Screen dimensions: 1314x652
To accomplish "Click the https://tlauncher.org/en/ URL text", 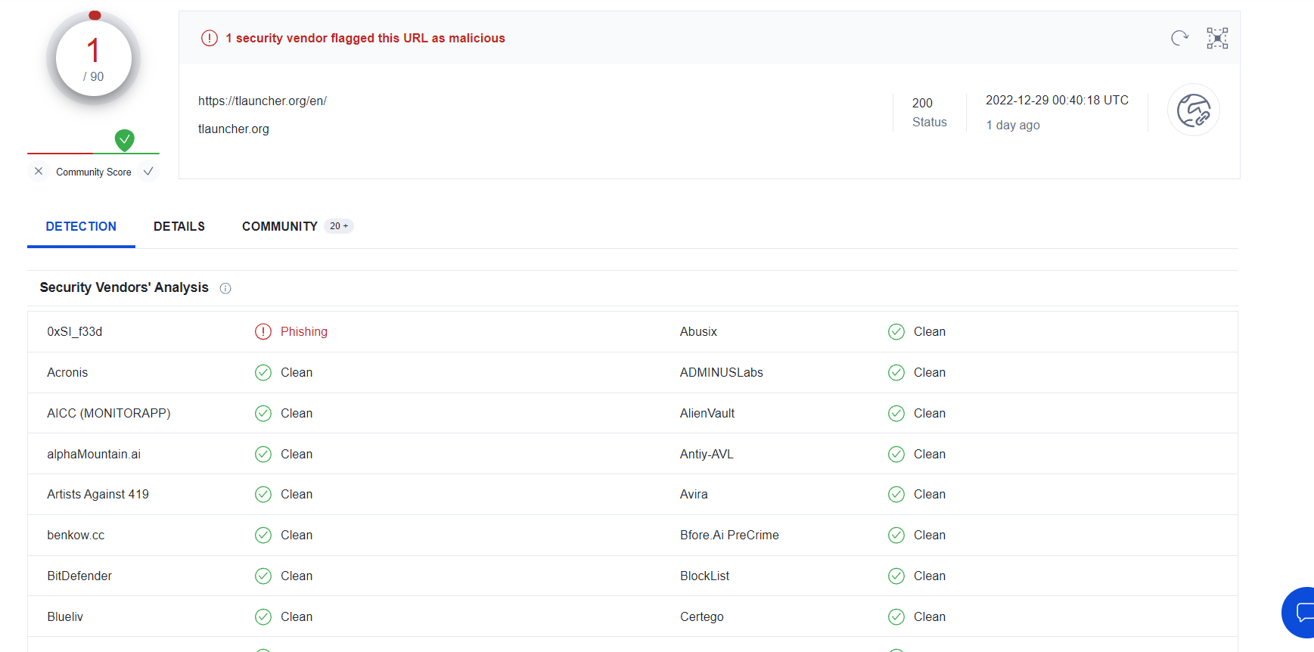I will (262, 101).
